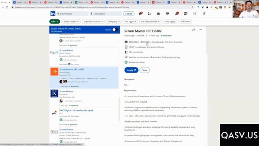Open the Date Posted filter dropdown

tap(71, 21)
